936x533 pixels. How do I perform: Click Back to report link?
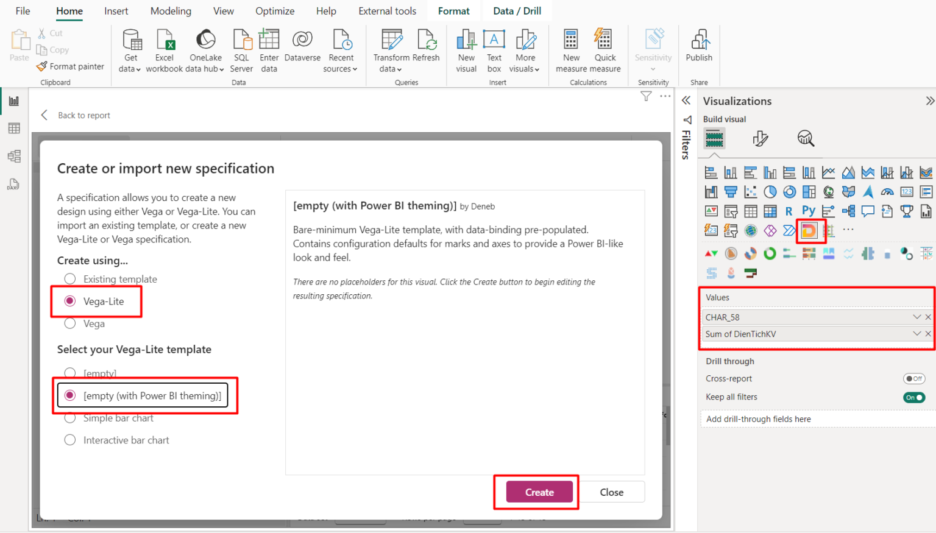(x=83, y=115)
